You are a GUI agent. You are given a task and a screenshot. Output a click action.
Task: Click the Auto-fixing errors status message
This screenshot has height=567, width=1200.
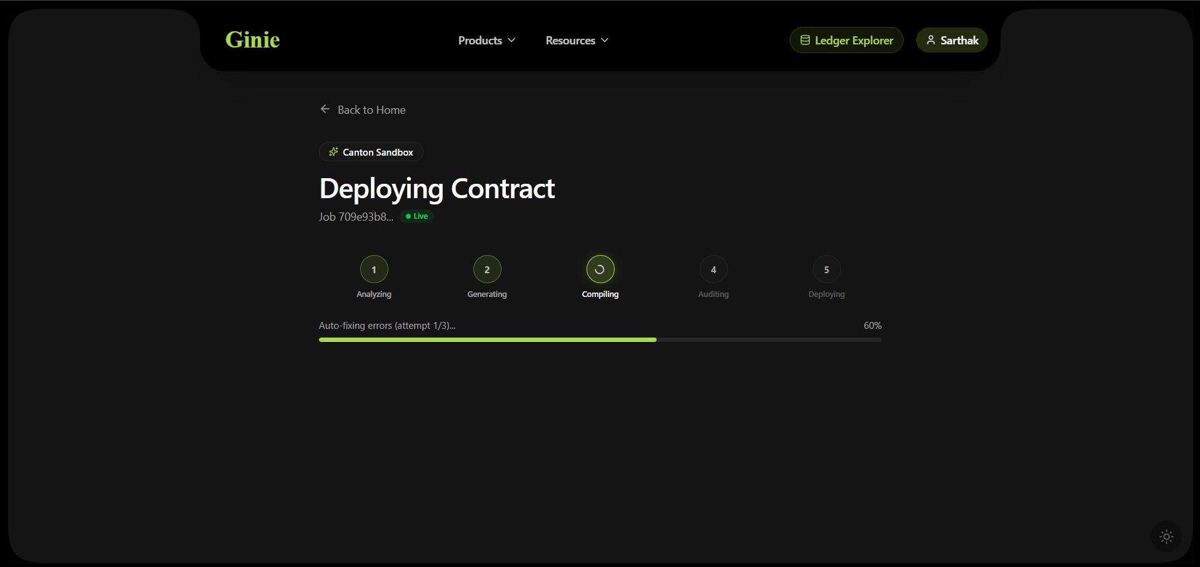[x=387, y=326]
